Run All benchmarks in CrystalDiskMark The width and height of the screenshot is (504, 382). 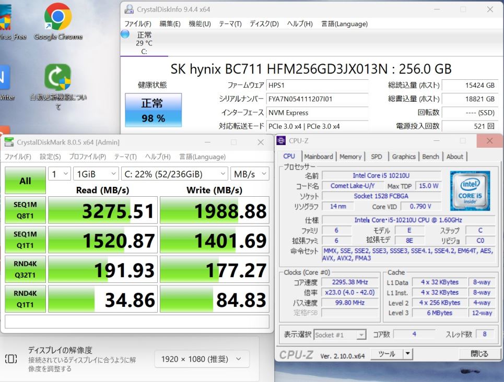pos(26,181)
